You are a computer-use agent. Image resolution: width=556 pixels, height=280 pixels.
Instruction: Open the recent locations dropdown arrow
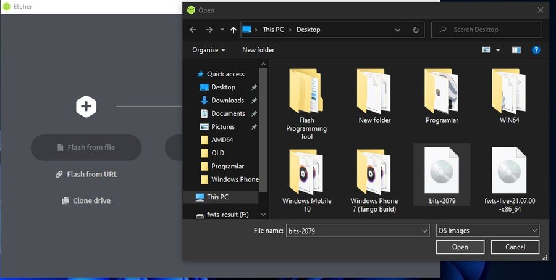[222, 30]
